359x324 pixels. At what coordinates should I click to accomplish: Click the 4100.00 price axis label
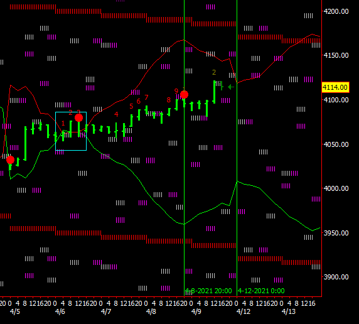click(x=336, y=100)
